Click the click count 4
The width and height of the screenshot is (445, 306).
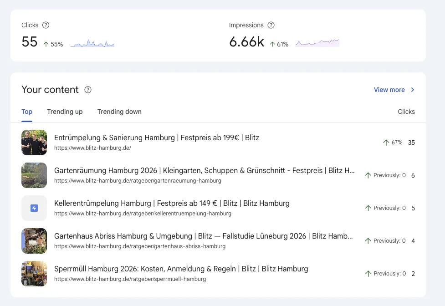click(x=413, y=241)
